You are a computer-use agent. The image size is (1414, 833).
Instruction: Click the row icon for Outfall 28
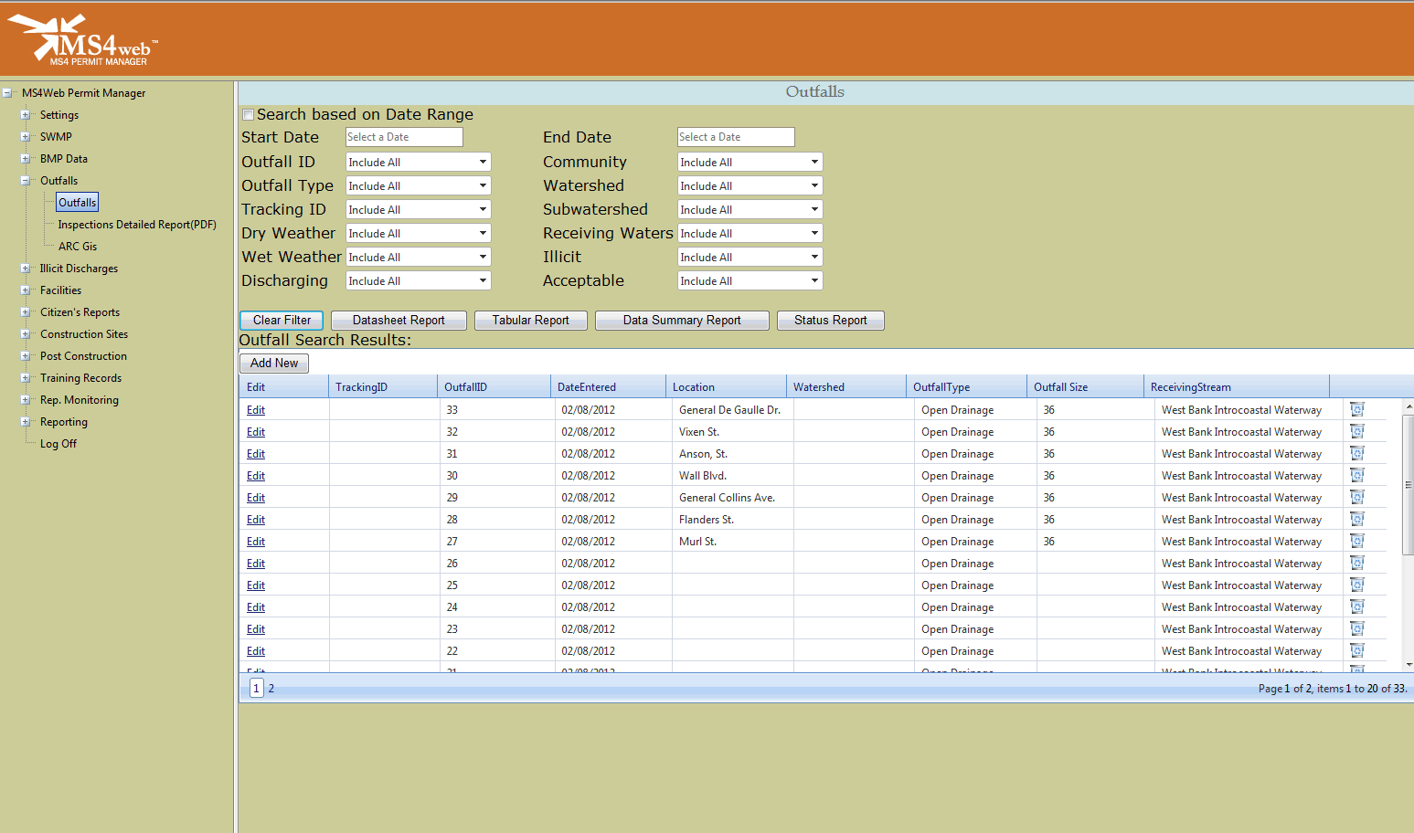pos(1357,519)
